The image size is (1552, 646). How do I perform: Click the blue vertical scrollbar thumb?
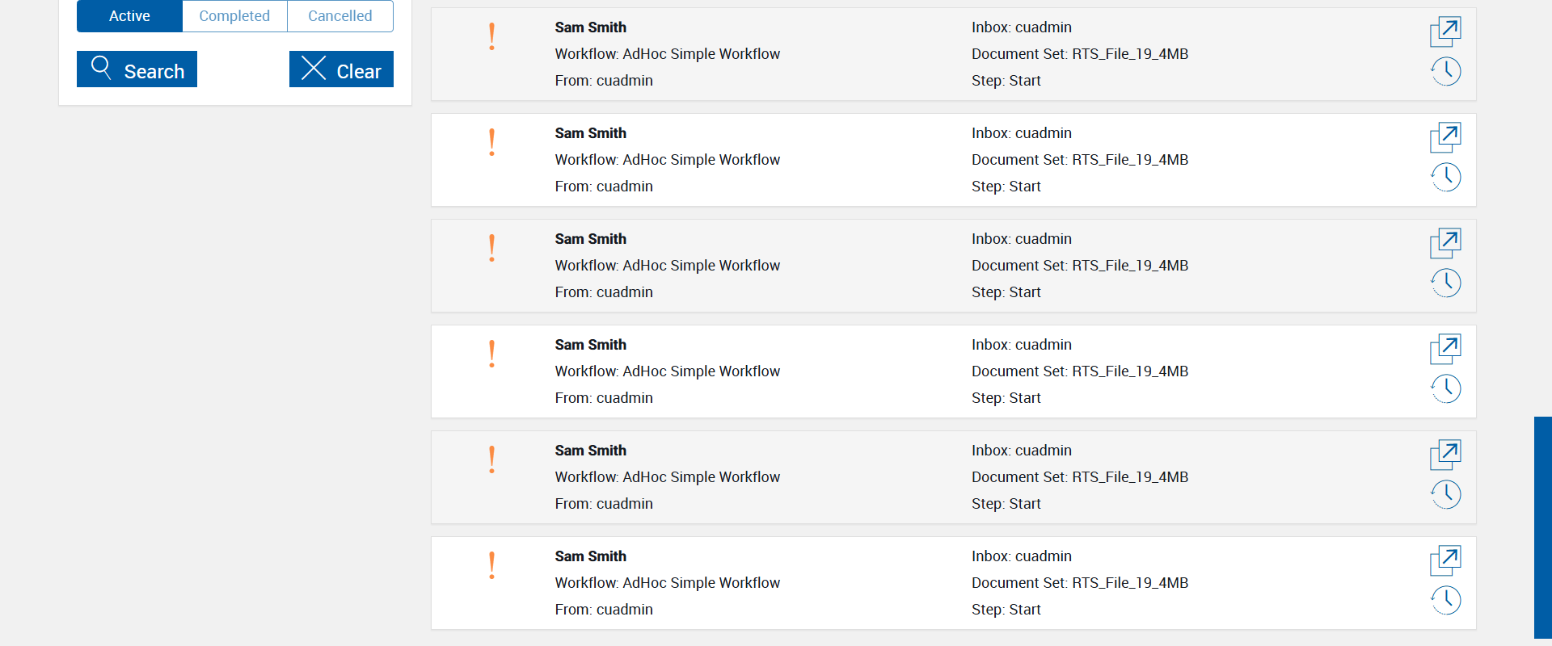(x=1542, y=526)
